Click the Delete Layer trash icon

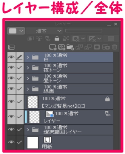(114, 47)
